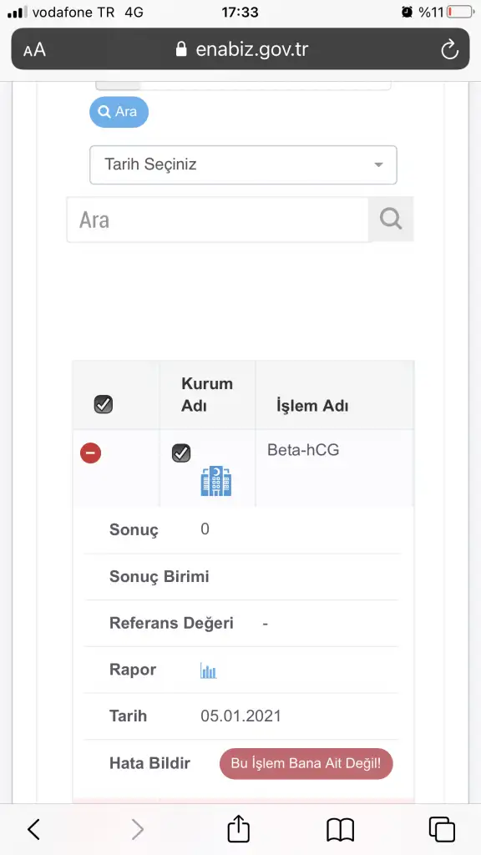Toggle the header select-all checkbox
481x855 pixels.
click(x=104, y=405)
